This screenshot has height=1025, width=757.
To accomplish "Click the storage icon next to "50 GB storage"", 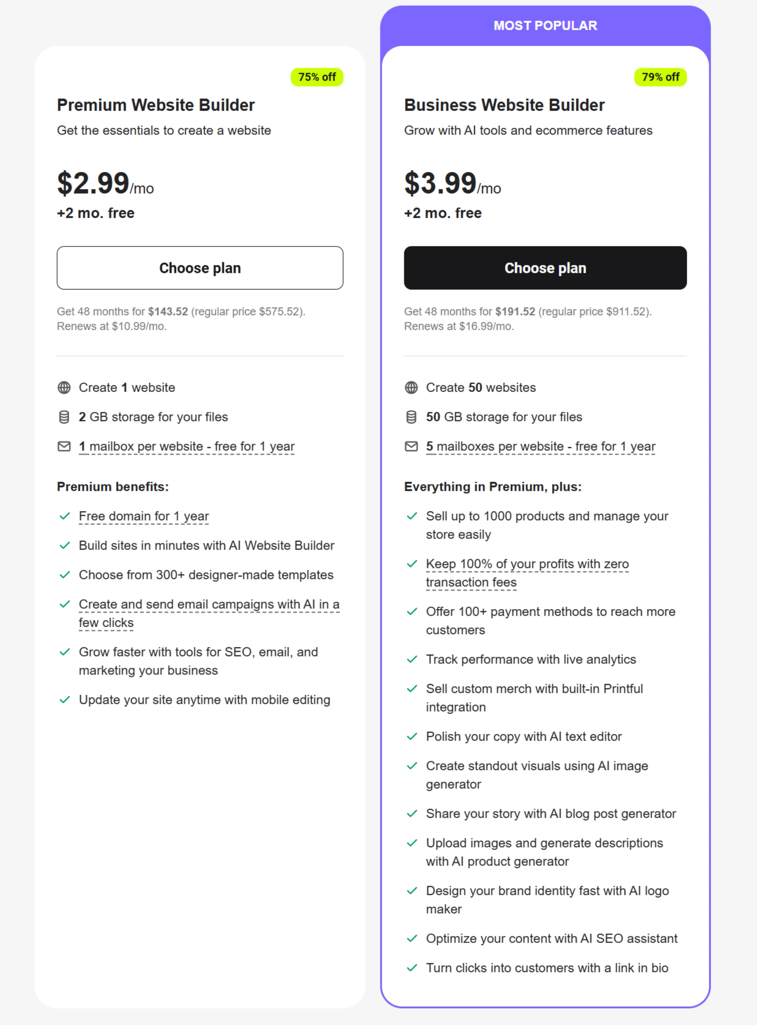I will coord(411,417).
